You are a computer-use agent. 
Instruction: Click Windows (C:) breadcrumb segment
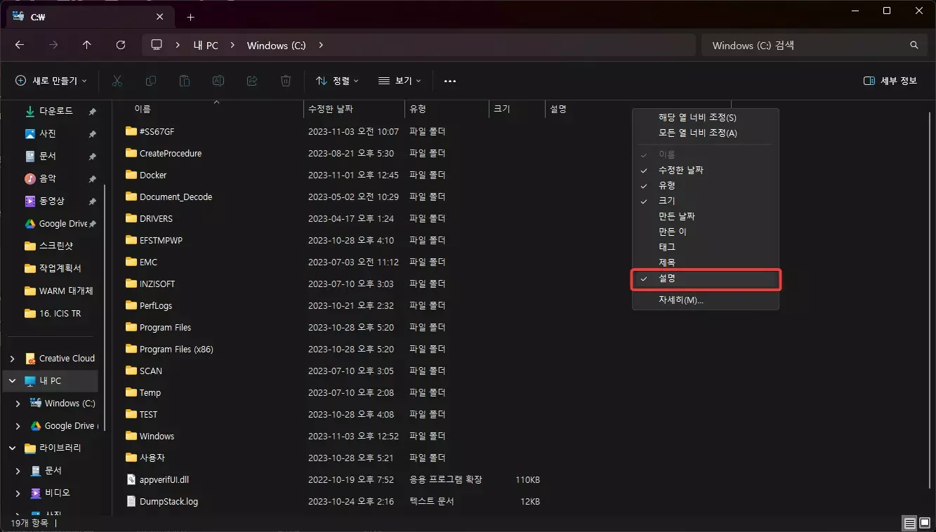276,45
